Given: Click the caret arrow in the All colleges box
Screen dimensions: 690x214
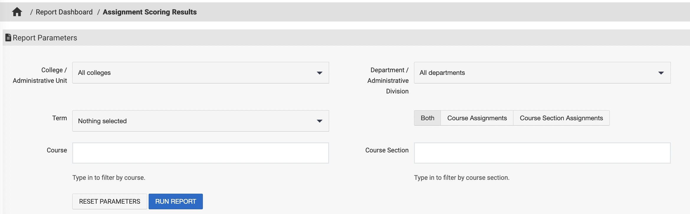Looking at the screenshot, I should pyautogui.click(x=319, y=73).
